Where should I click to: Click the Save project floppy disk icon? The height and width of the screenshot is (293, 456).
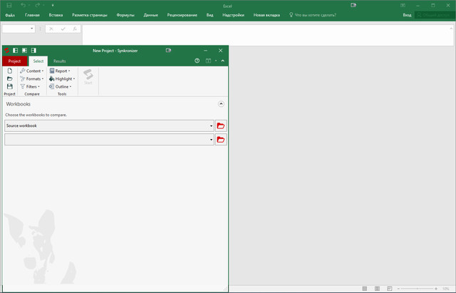pyautogui.click(x=9, y=86)
